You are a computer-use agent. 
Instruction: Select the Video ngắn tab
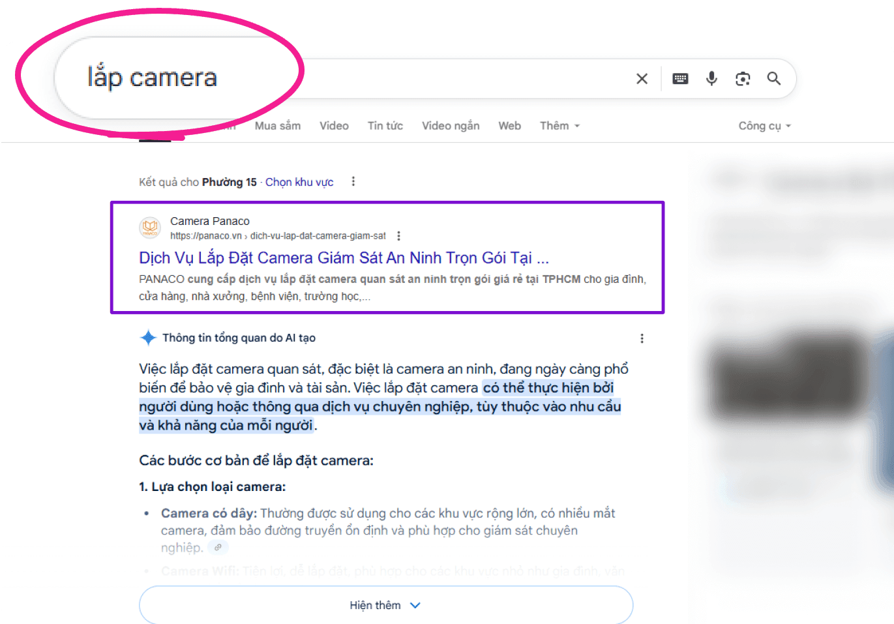(x=451, y=126)
